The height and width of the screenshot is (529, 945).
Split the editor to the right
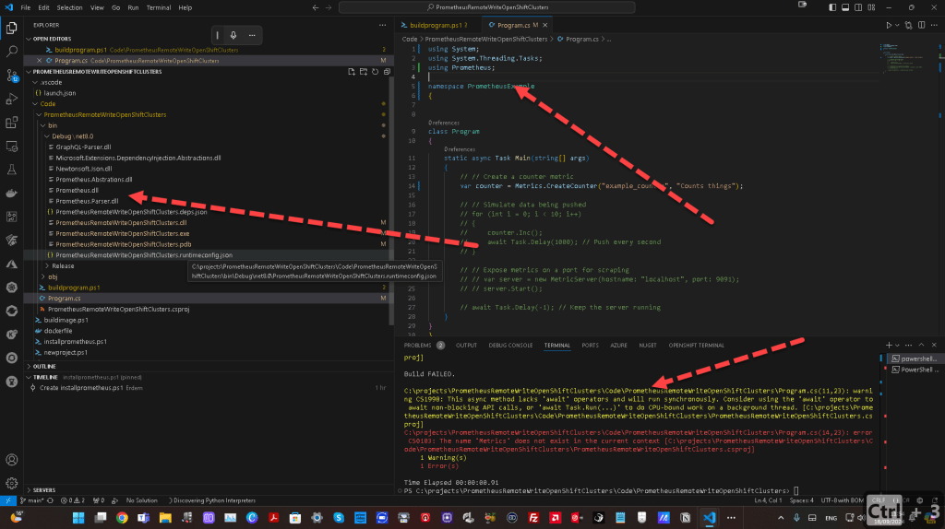click(x=922, y=25)
